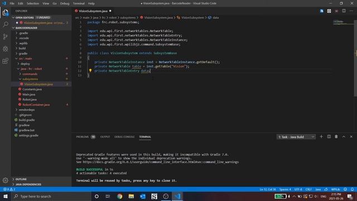357x201 pixels.
Task: Open editor More Actions ellipsis
Action: tap(351, 11)
